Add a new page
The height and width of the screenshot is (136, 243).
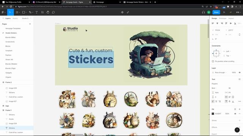30,24
